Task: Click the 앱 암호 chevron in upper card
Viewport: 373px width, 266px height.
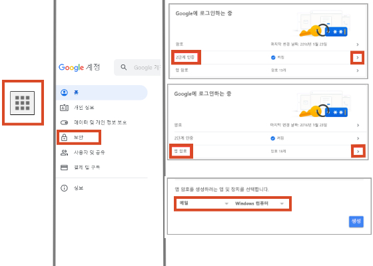Action: click(x=358, y=70)
